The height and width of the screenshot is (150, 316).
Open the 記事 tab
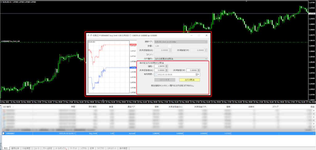92,148
